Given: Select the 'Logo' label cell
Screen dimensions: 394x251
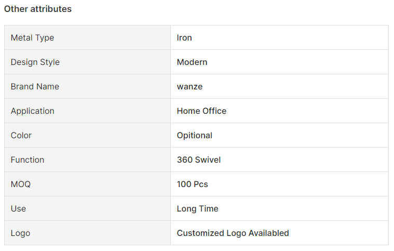Looking at the screenshot, I should (87, 233).
